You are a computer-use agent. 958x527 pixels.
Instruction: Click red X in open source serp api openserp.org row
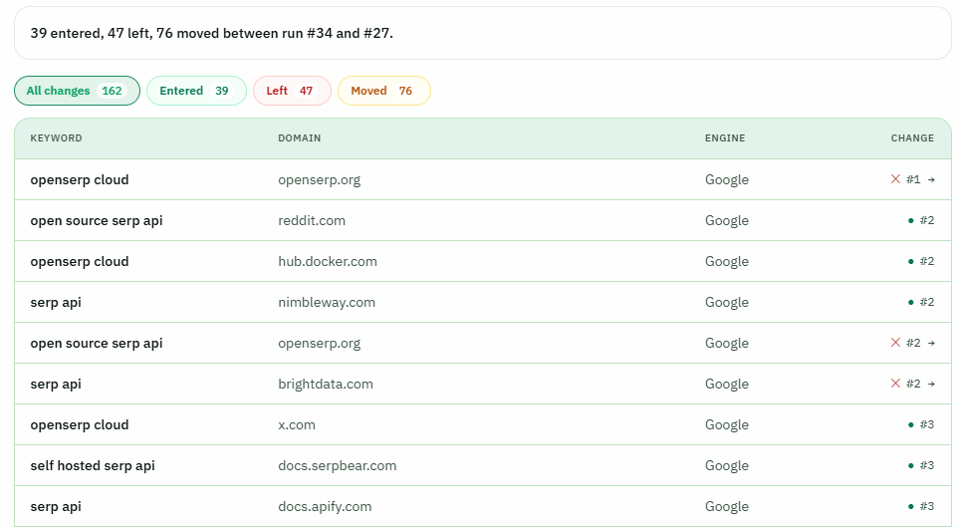[895, 343]
